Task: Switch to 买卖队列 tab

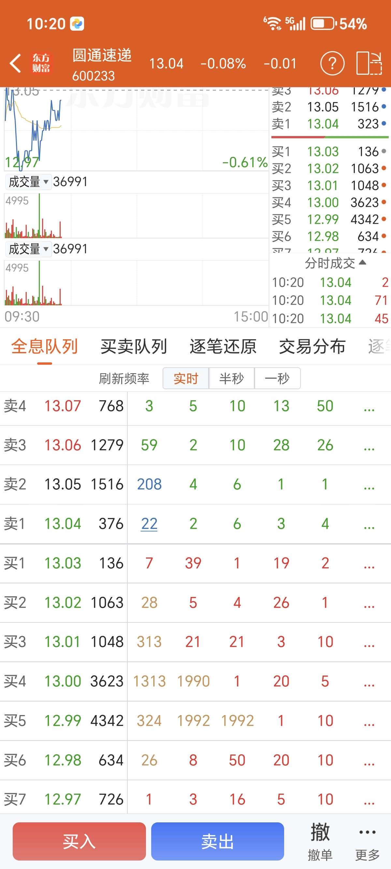Action: pos(134,346)
